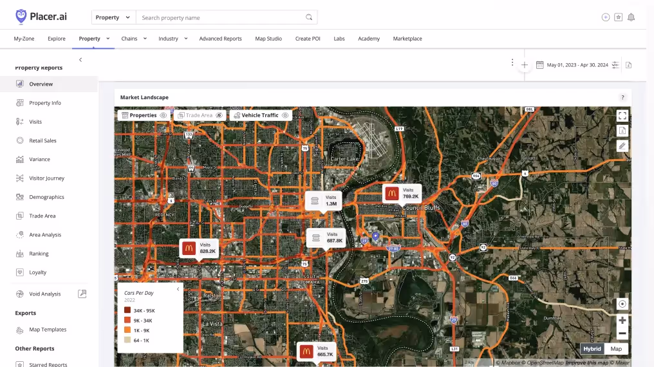Click the search magnifier icon
The image size is (654, 367).
pyautogui.click(x=308, y=17)
